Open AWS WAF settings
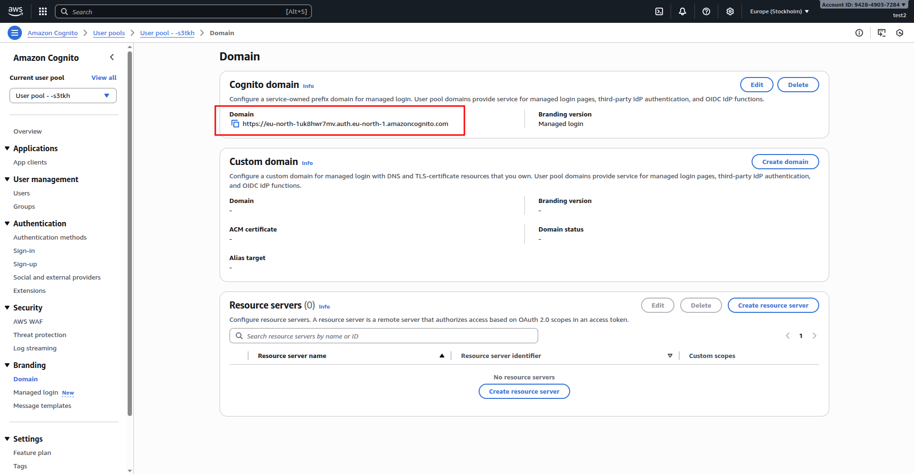Viewport: 914px width, 474px height. [28, 321]
